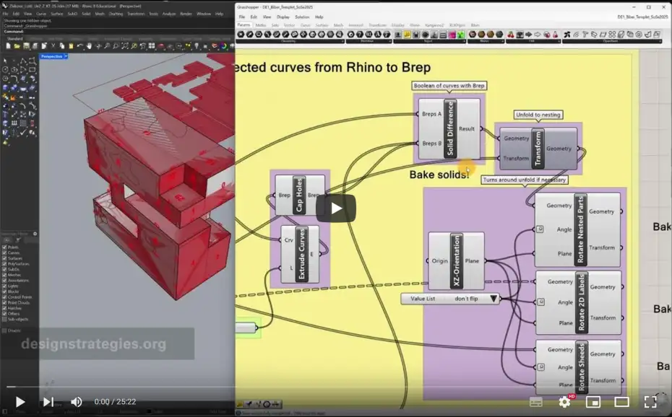Image resolution: width=672 pixels, height=417 pixels.
Task: Toggle the Surfaces selection filter checkbox
Action: tap(6, 259)
